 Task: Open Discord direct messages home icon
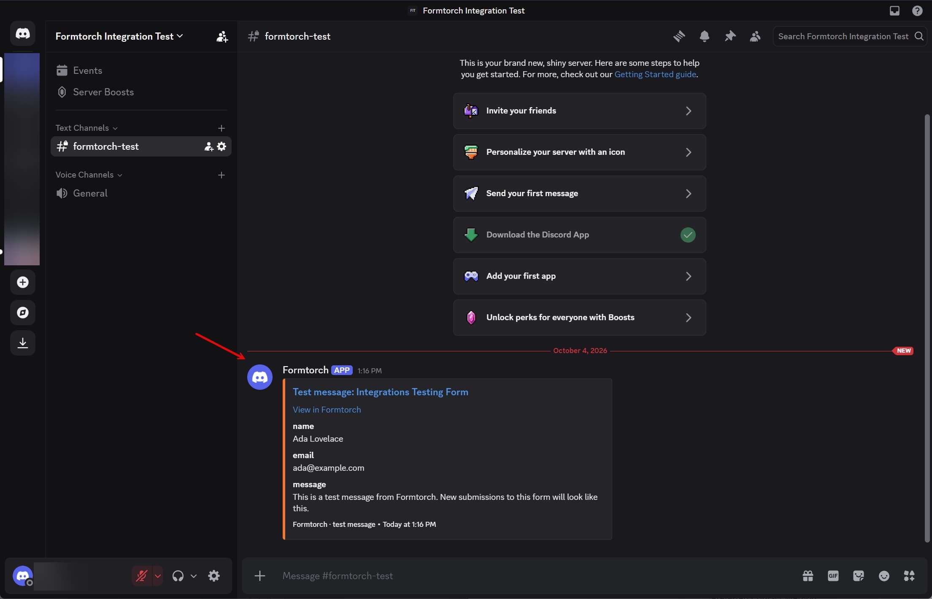(23, 33)
